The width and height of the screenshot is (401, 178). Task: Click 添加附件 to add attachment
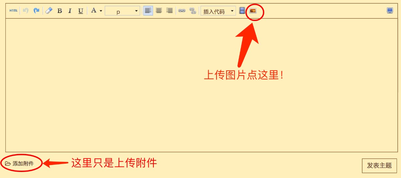[x=19, y=164]
